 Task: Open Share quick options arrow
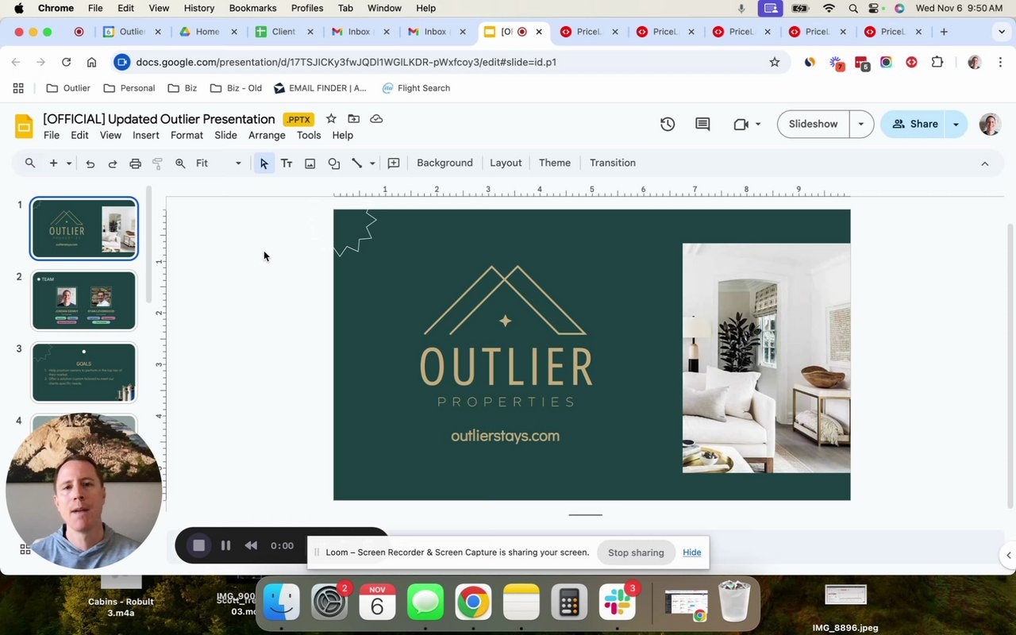tap(956, 124)
